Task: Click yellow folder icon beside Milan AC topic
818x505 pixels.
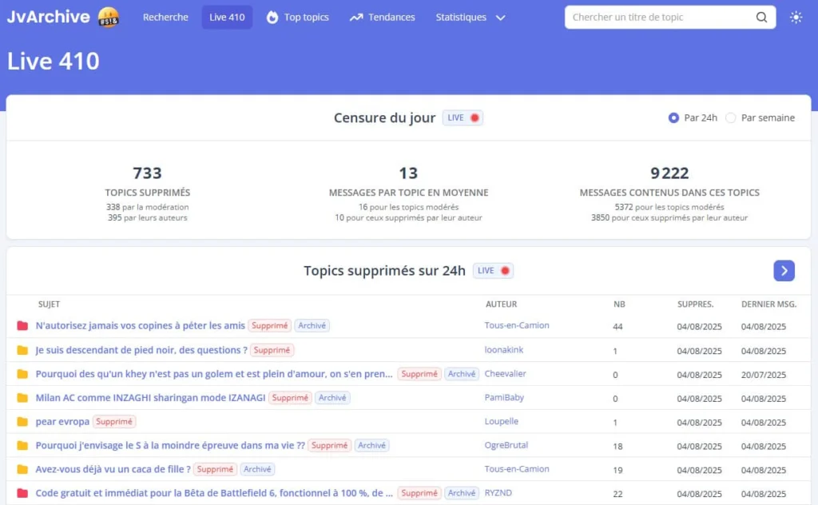Action: (22, 398)
